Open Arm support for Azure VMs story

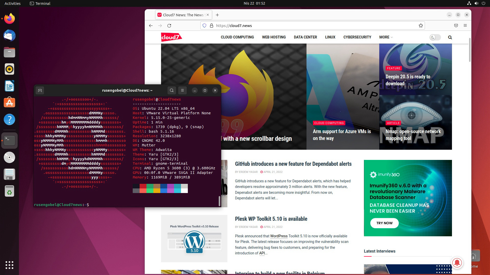(342, 135)
